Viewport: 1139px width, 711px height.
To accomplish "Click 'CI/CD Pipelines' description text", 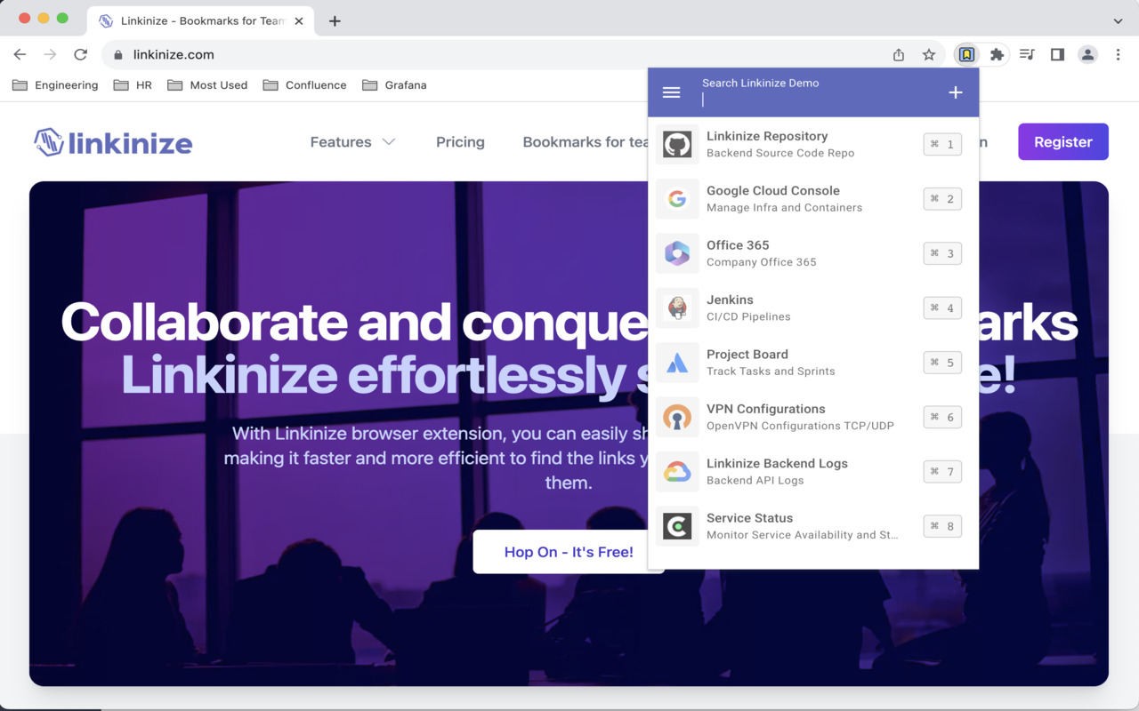I will coord(748,316).
